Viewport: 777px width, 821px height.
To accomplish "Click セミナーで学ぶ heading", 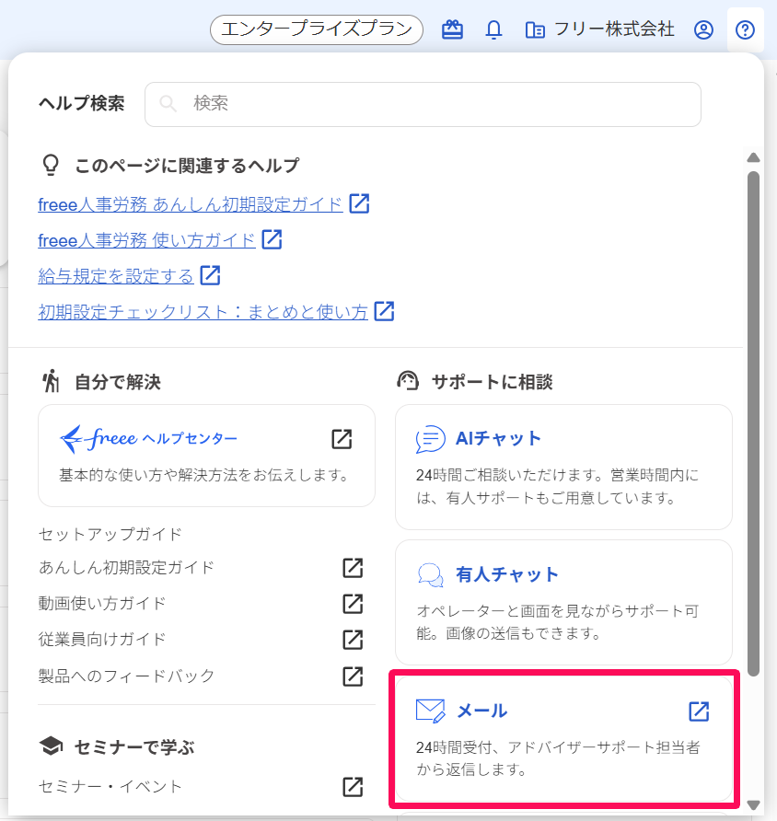I will point(134,746).
